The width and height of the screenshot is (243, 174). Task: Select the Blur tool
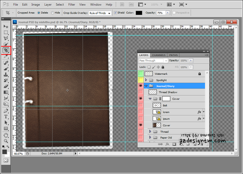6,98
